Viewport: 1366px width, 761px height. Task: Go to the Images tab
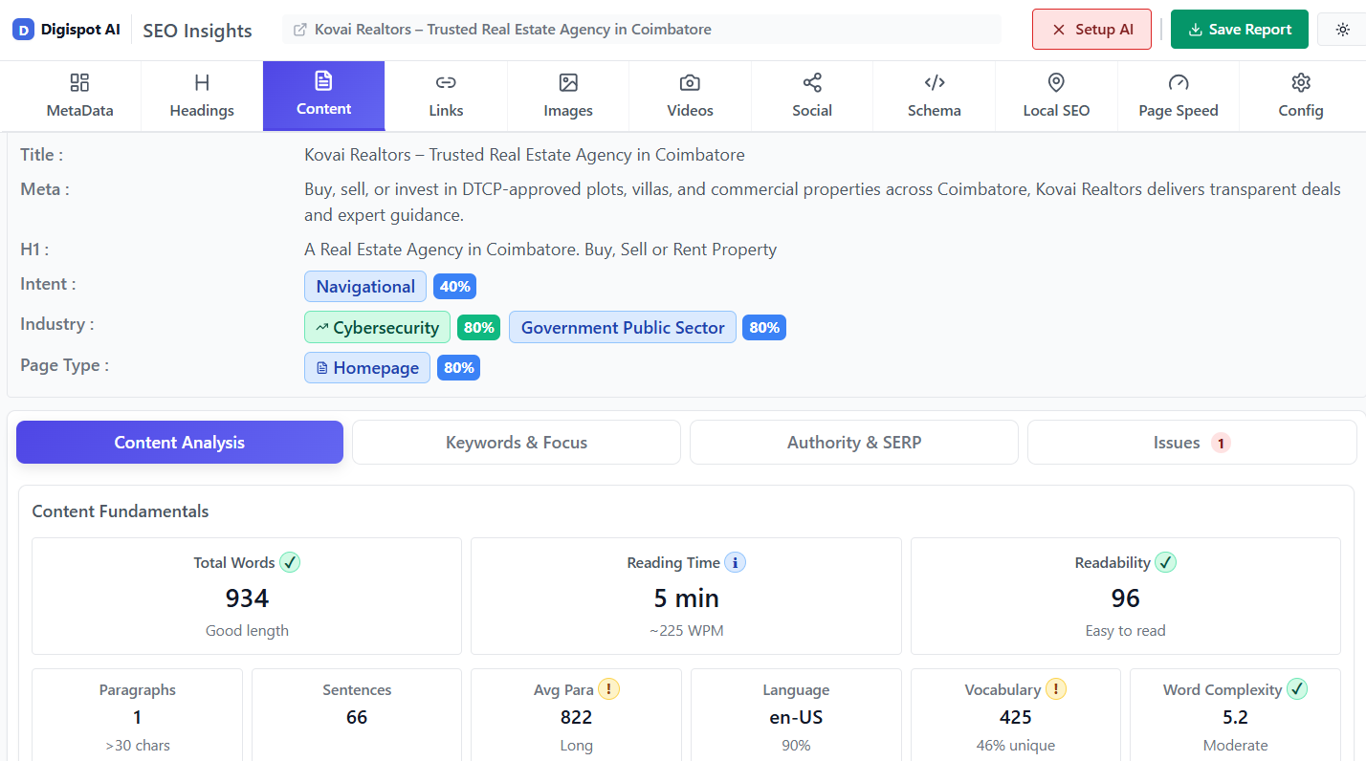coord(568,96)
